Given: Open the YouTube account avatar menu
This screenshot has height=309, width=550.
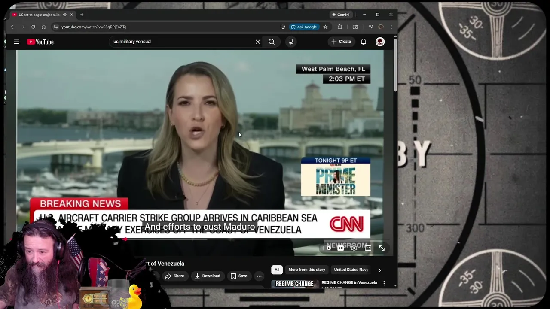Looking at the screenshot, I should [380, 42].
